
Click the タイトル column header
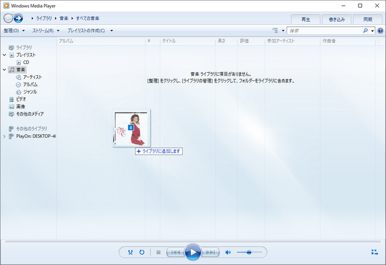[188, 41]
